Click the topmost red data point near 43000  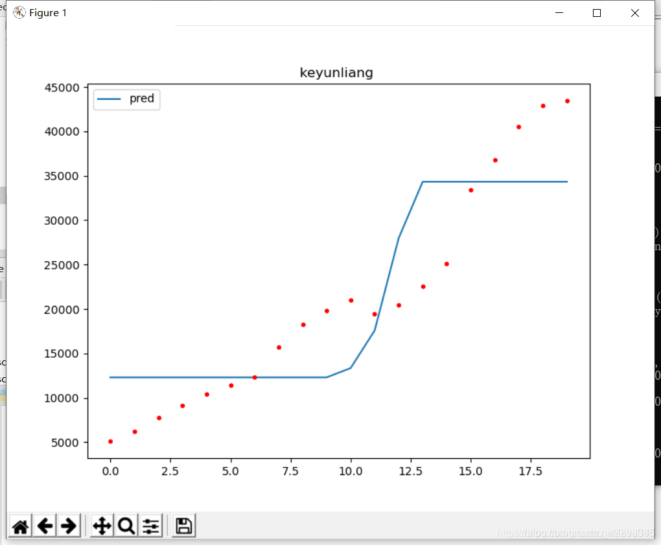coord(568,101)
